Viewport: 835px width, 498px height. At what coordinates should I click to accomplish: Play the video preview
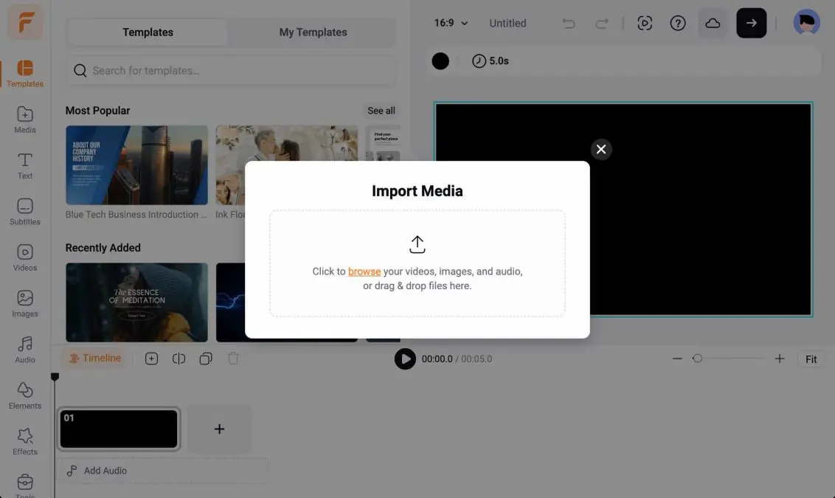(x=405, y=359)
